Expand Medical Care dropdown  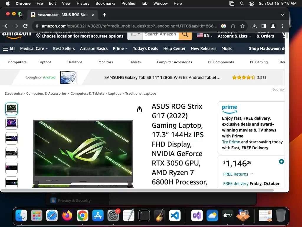34,49
